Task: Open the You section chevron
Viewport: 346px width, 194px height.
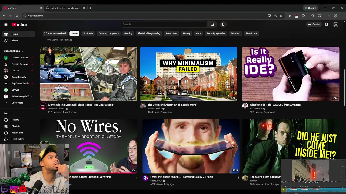Action: pos(11,113)
